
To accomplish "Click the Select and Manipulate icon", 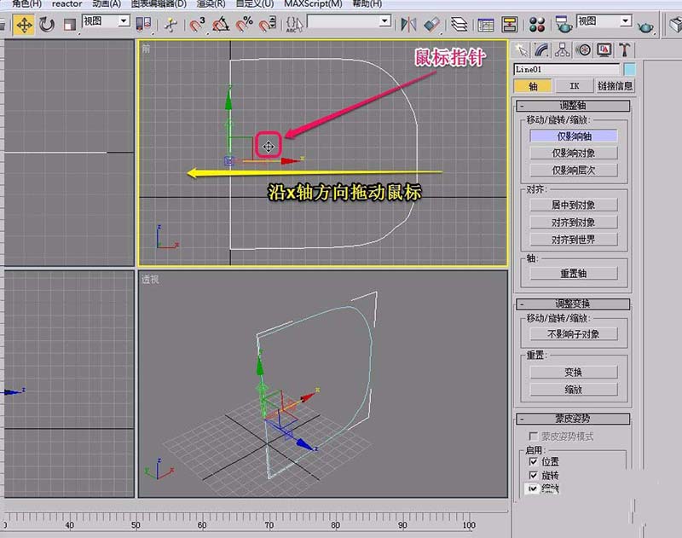I will [171, 25].
